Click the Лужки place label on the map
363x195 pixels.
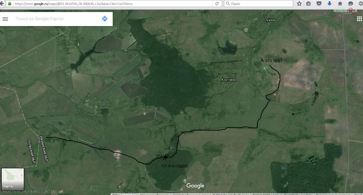(269, 20)
